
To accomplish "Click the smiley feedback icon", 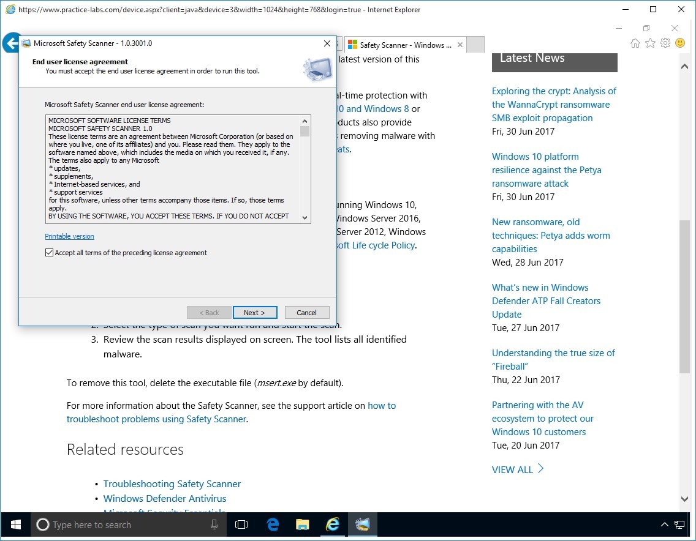I will (x=680, y=43).
